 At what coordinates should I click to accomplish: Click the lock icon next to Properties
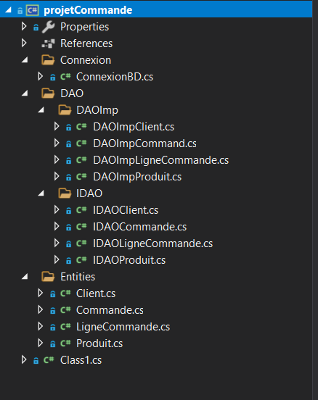coord(36,28)
